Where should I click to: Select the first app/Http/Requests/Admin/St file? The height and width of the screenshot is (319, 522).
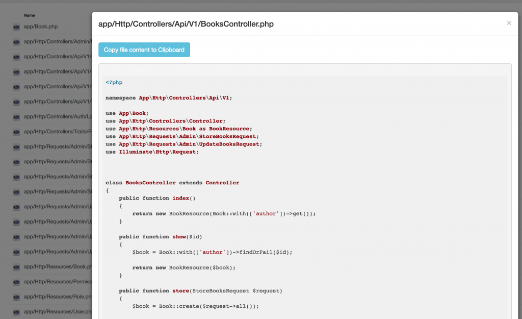pos(56,146)
